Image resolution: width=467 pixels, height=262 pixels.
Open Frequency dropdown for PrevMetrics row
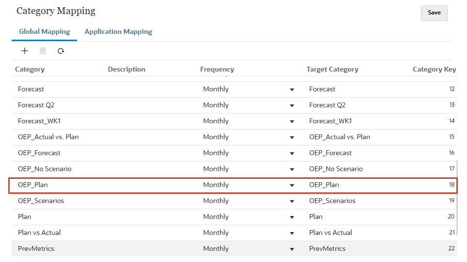(292, 249)
